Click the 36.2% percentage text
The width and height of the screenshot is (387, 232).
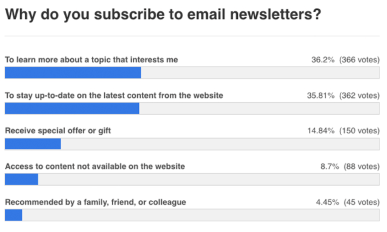point(323,60)
